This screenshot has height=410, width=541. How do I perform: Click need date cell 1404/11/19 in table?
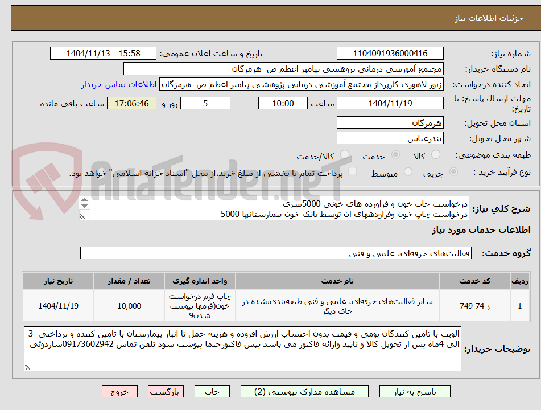tap(58, 306)
